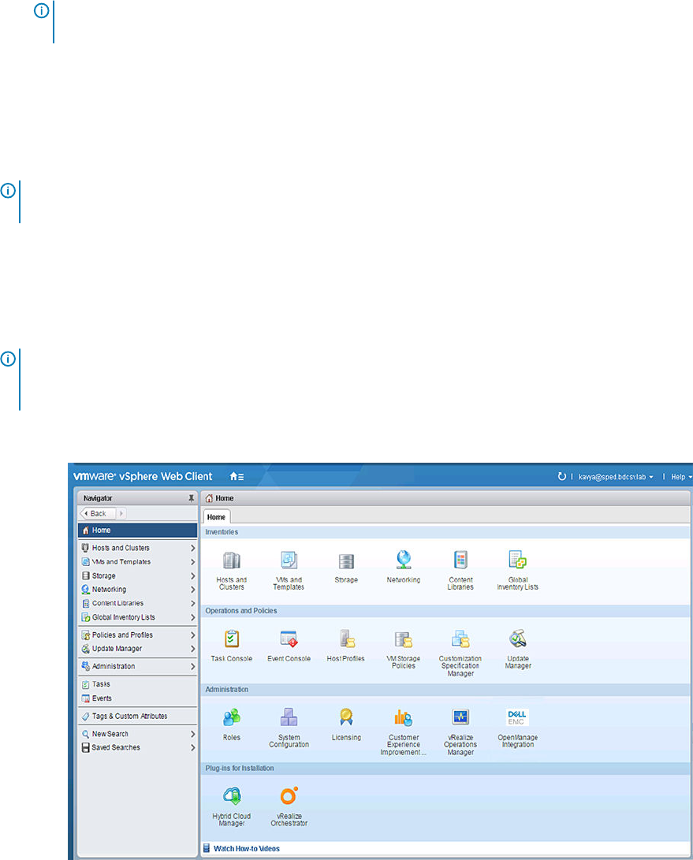Click the home menu icon in header
The width and height of the screenshot is (693, 860).
click(x=237, y=477)
